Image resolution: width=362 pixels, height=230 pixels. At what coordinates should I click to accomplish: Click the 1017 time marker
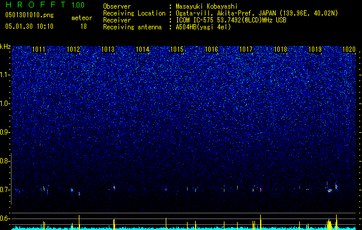(x=246, y=49)
